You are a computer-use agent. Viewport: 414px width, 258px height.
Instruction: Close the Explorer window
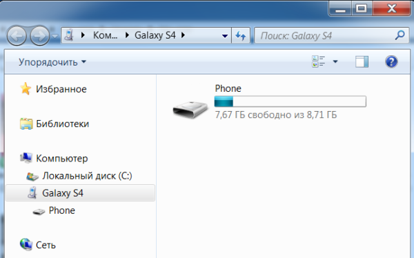pos(391,9)
